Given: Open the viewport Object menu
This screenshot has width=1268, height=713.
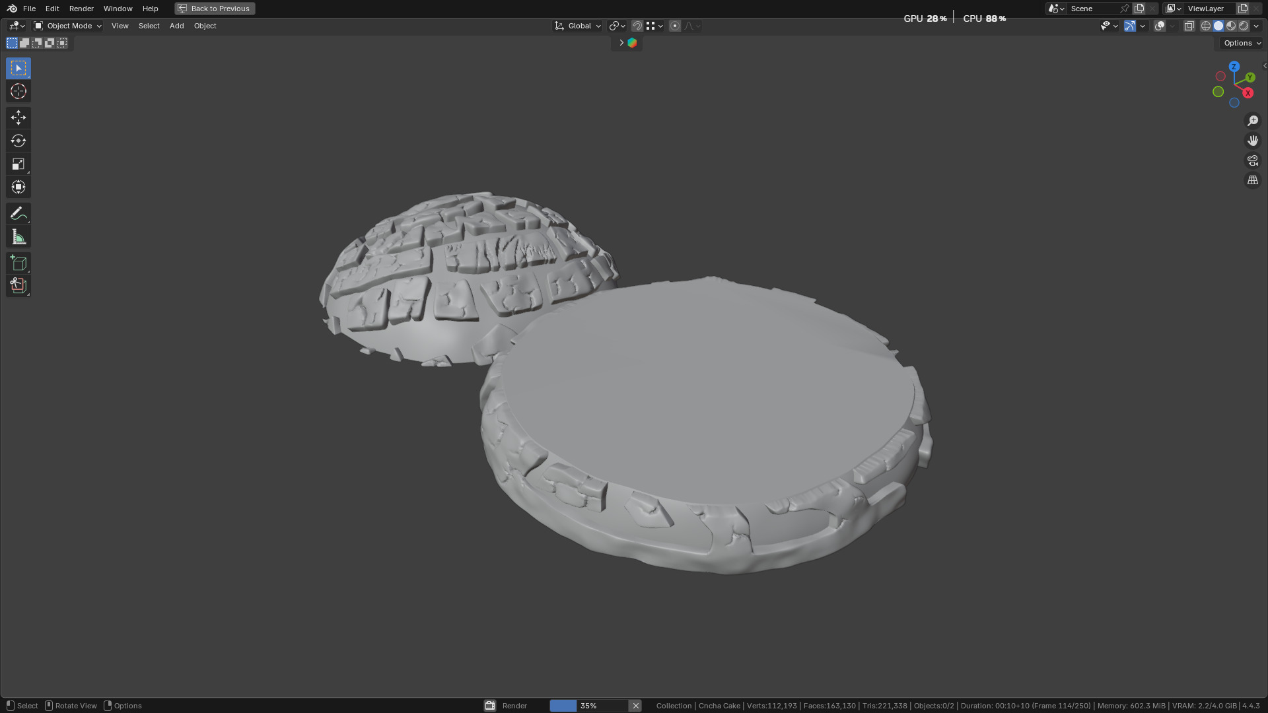Looking at the screenshot, I should tap(205, 26).
